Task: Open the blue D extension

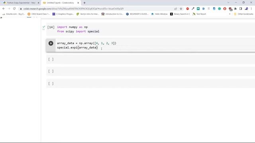Action: click(204, 9)
